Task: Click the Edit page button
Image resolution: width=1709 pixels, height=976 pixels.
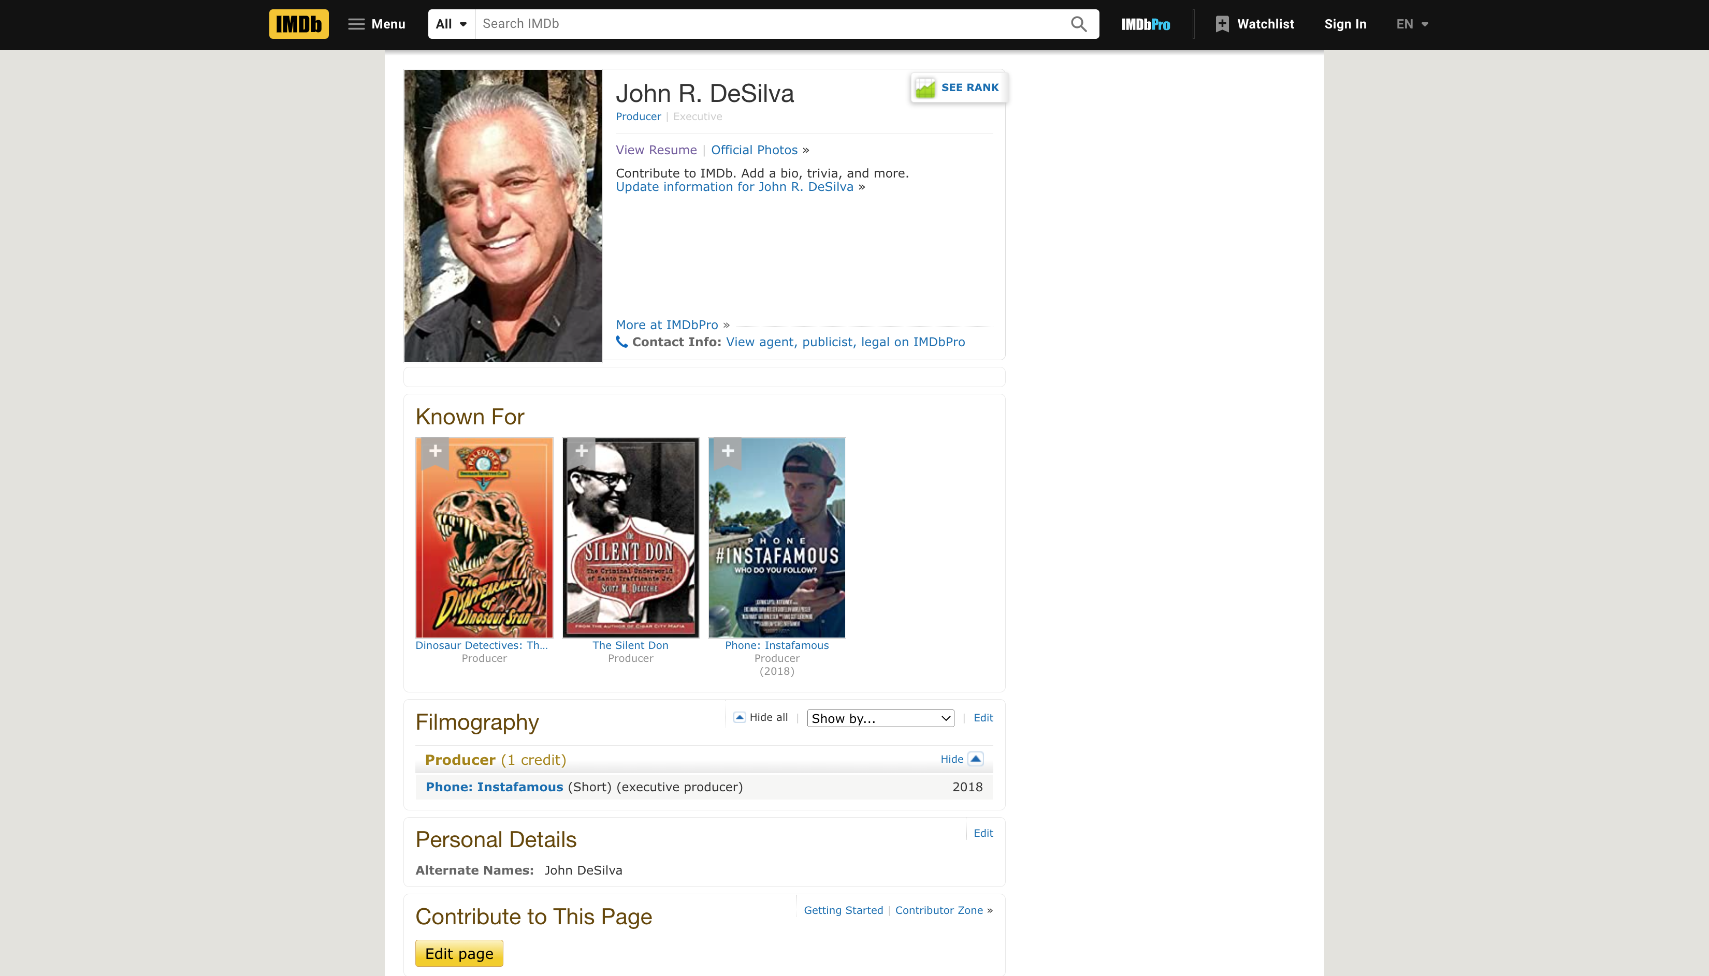Action: tap(459, 953)
